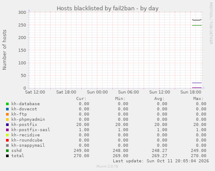Click the kh-postfix-sasl current value 1.00
Screen dimensions: 215x171
pos(84,130)
